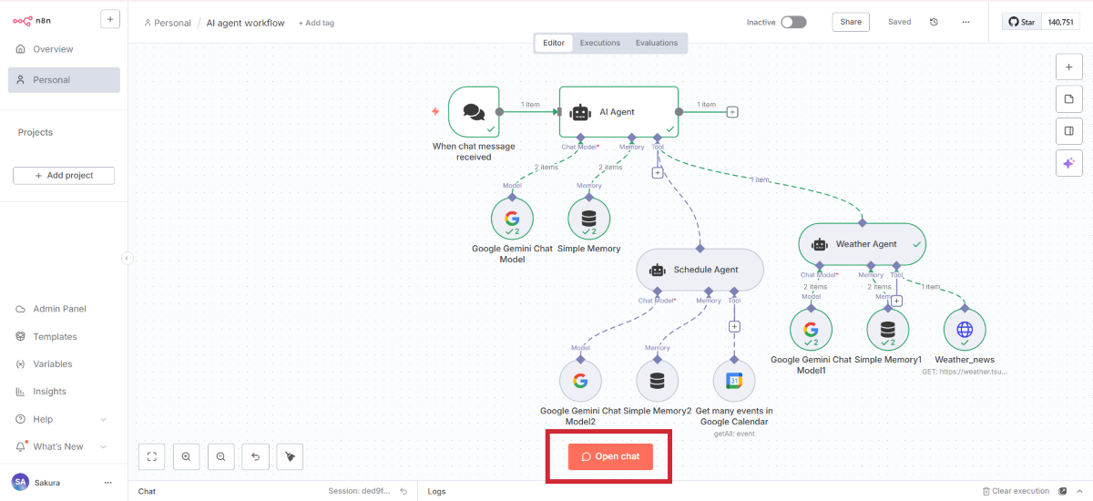1093x501 pixels.
Task: Collapse the left sidebar arrow
Action: 127,258
